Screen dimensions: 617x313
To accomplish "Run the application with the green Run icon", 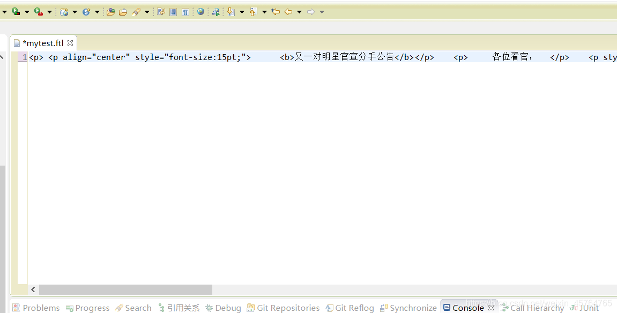I will click(14, 11).
